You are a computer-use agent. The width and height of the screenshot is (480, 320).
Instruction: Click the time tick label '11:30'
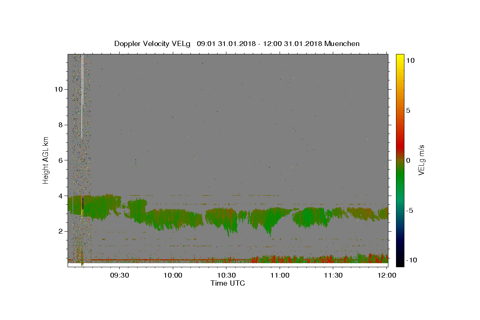[333, 275]
